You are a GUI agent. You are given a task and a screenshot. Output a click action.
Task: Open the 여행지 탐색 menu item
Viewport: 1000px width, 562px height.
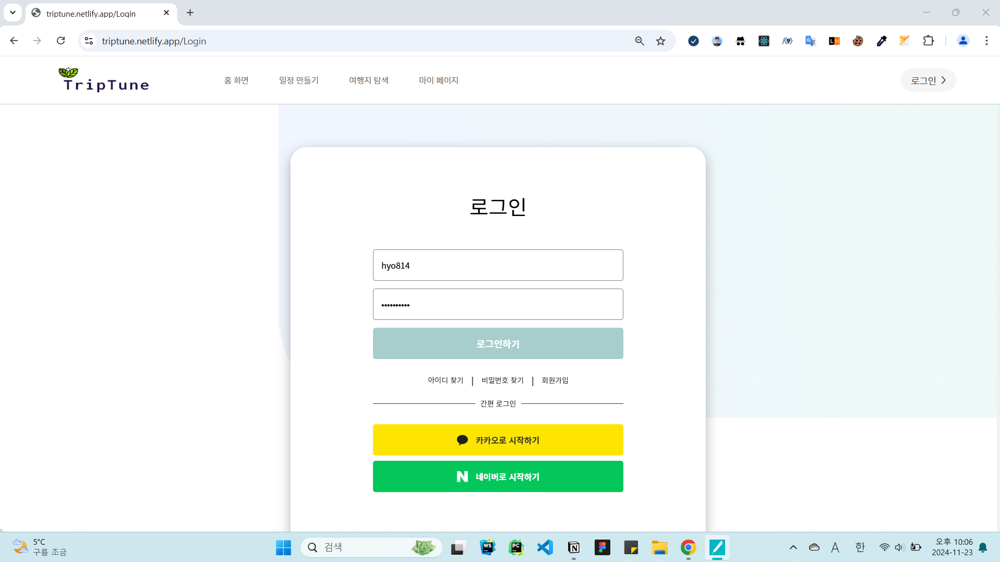(368, 80)
